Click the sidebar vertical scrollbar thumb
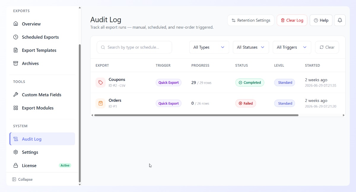The width and height of the screenshot is (356, 192). point(80,113)
